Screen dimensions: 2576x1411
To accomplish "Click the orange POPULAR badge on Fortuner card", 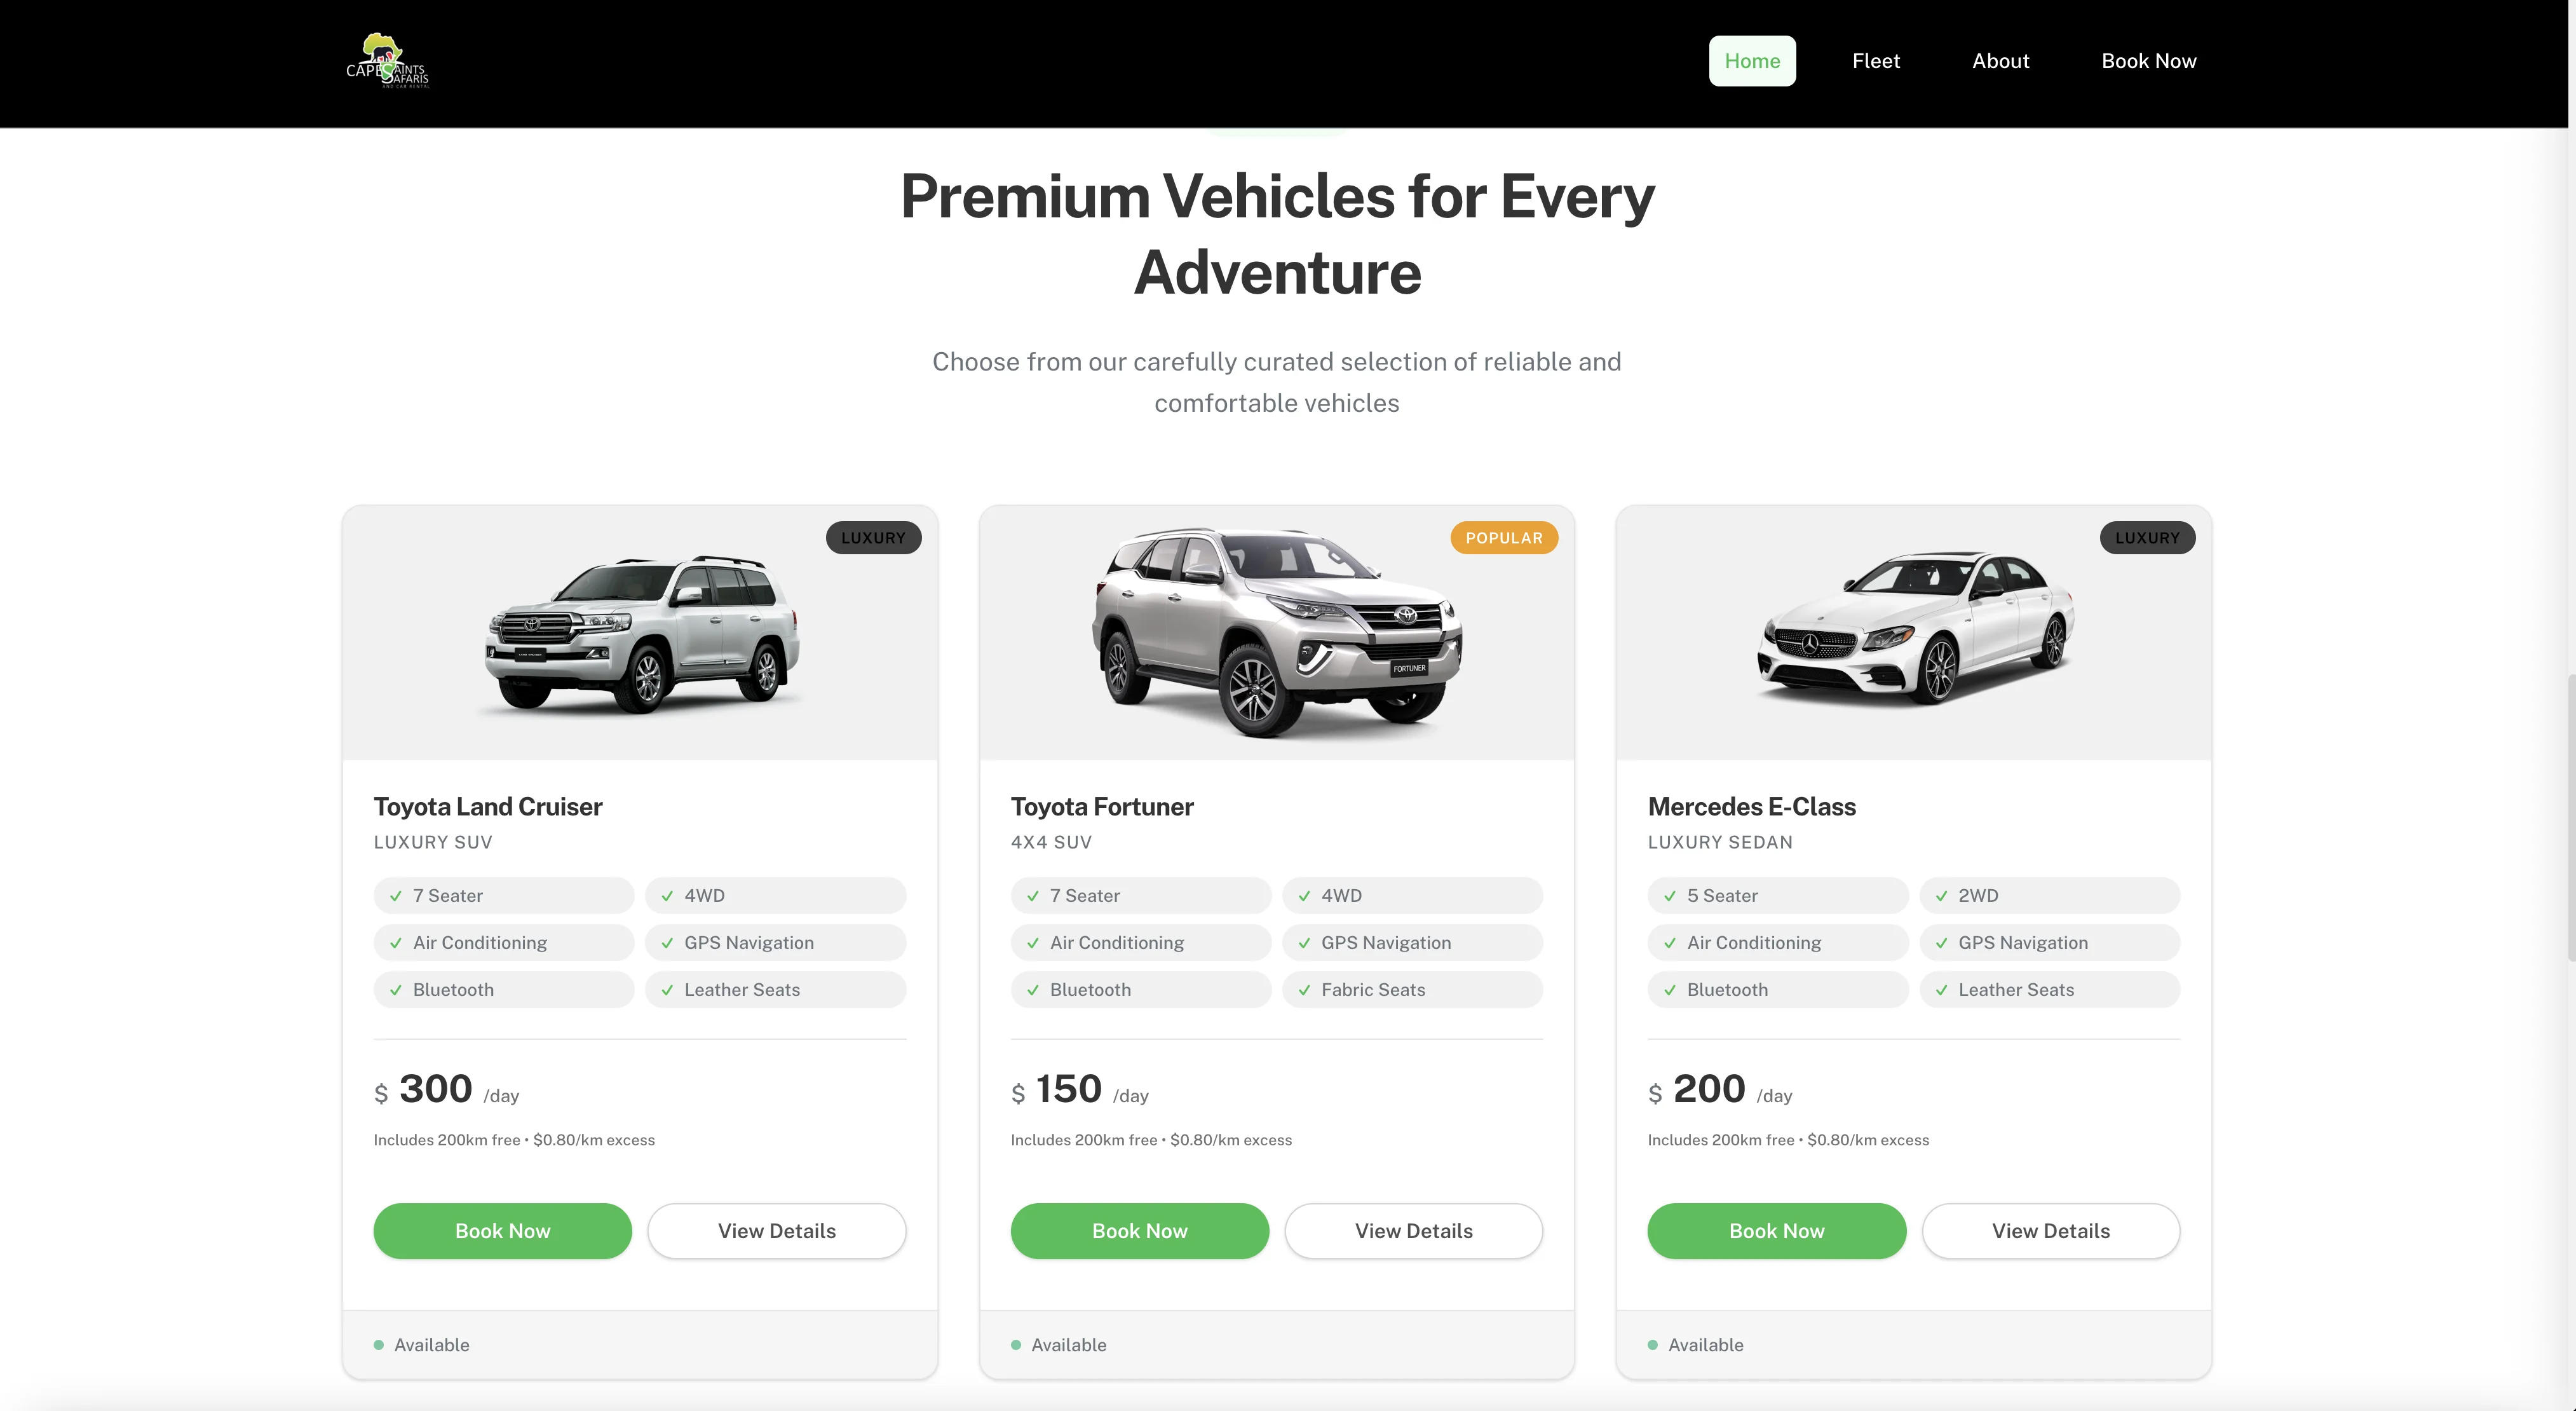I will (x=1504, y=538).
